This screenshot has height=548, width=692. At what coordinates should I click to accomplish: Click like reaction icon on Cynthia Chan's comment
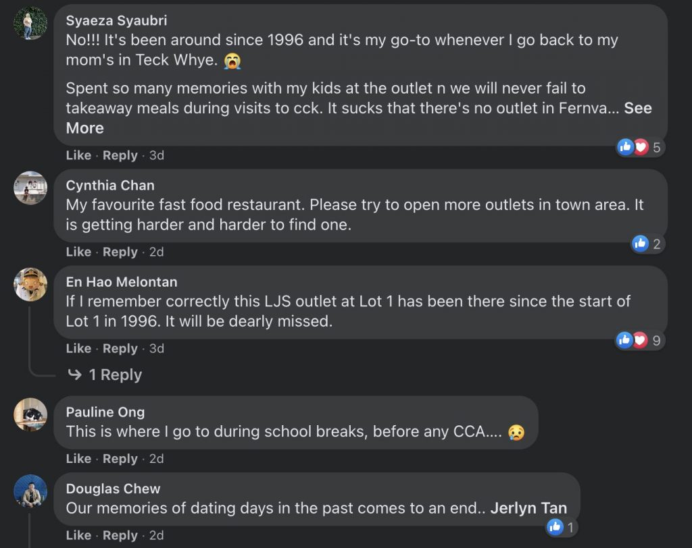641,244
